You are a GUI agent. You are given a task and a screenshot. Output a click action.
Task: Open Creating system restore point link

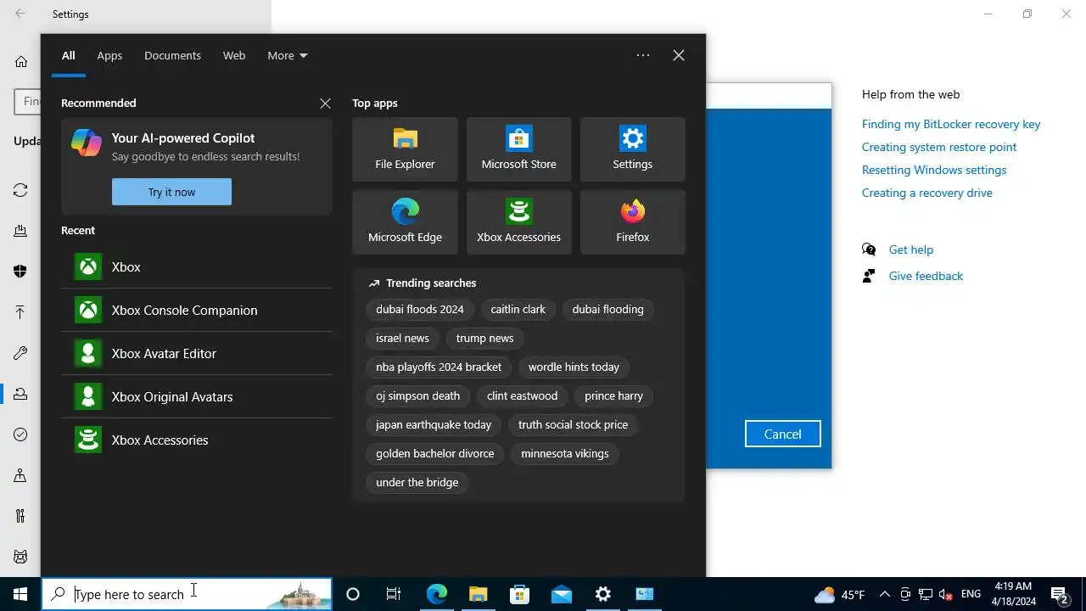click(x=939, y=147)
